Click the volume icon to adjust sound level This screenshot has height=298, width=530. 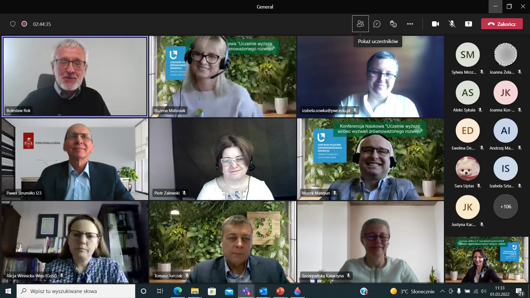484,291
